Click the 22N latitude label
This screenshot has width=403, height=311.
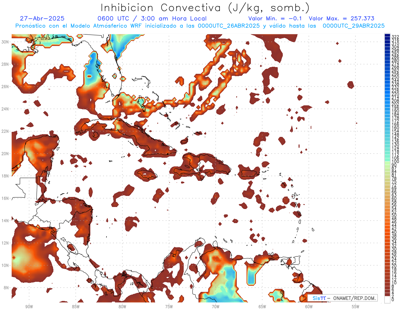6,131
